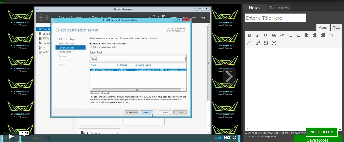Click the note title input field
344x142 pixels.
click(x=275, y=18)
